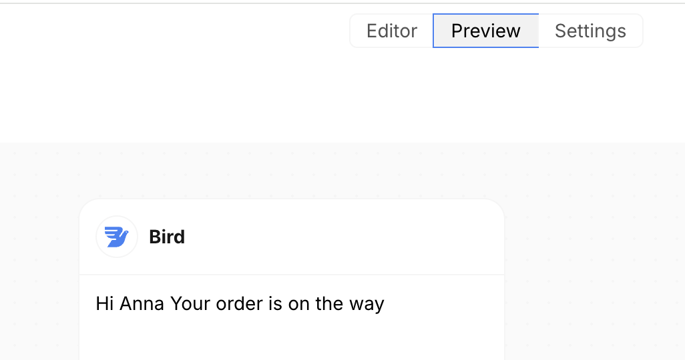The width and height of the screenshot is (685, 360).
Task: Click the word "Your" in the message
Action: pos(190,304)
